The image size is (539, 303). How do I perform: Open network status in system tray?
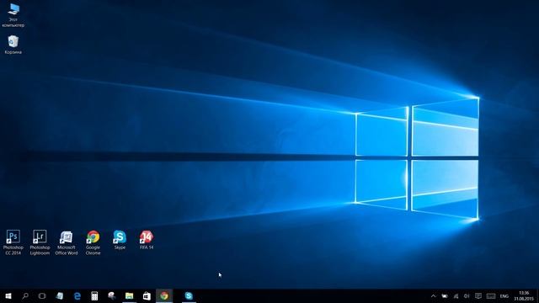(x=456, y=295)
